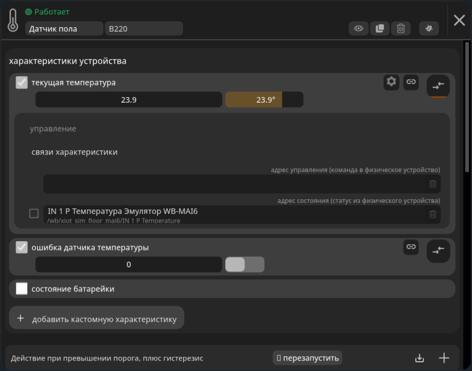472x371 pixels.
Task: Expand ошибка датчика температуры with arrows button
Action: pos(438,250)
